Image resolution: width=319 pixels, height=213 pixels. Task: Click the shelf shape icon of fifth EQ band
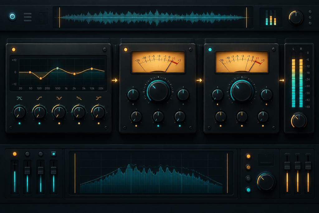pyautogui.click(x=98, y=98)
